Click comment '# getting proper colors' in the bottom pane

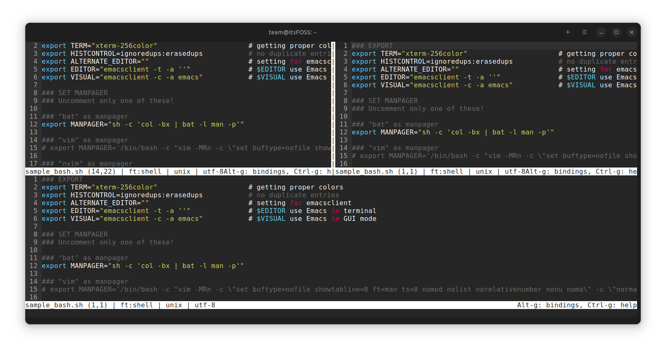coord(296,187)
